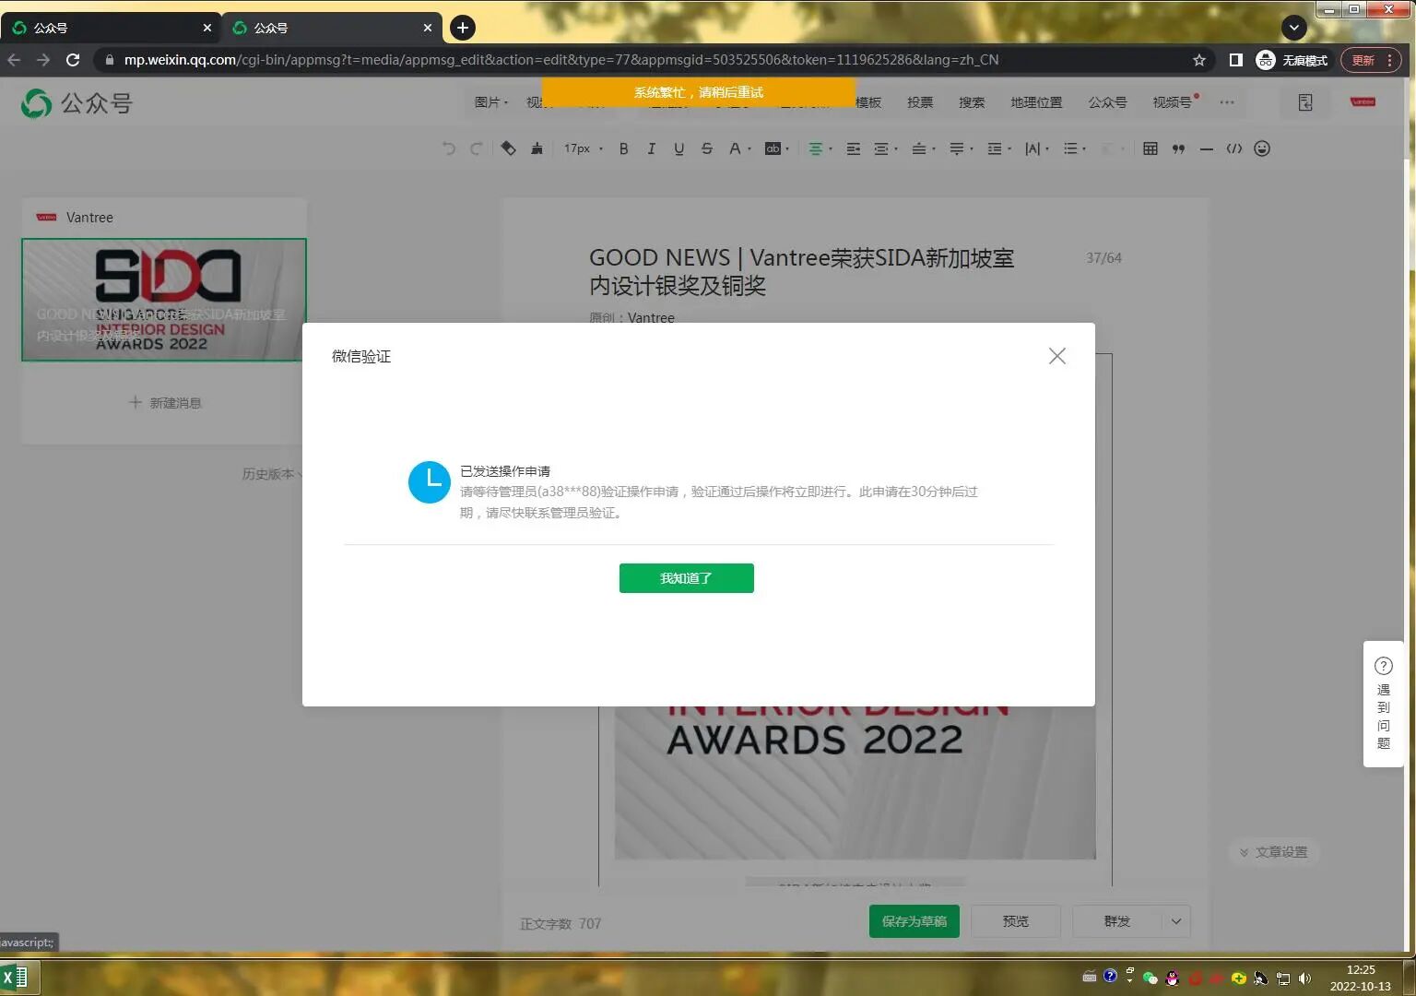Click the bullet list icon
The height and width of the screenshot is (996, 1416).
click(1070, 148)
